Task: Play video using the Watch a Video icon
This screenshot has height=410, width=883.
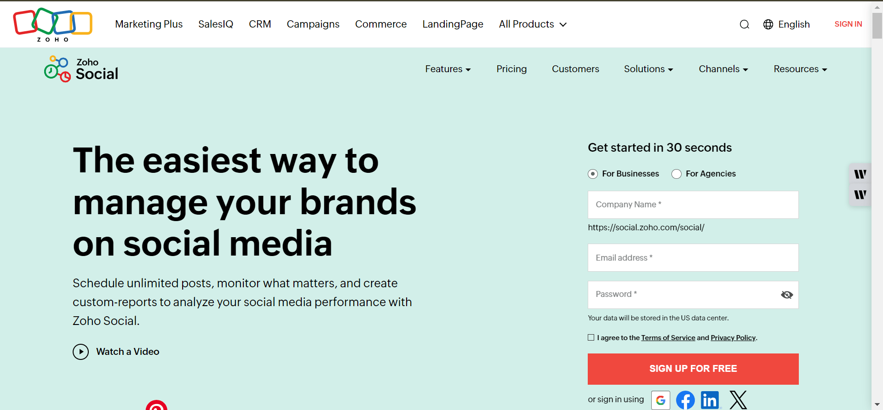Action: 80,352
